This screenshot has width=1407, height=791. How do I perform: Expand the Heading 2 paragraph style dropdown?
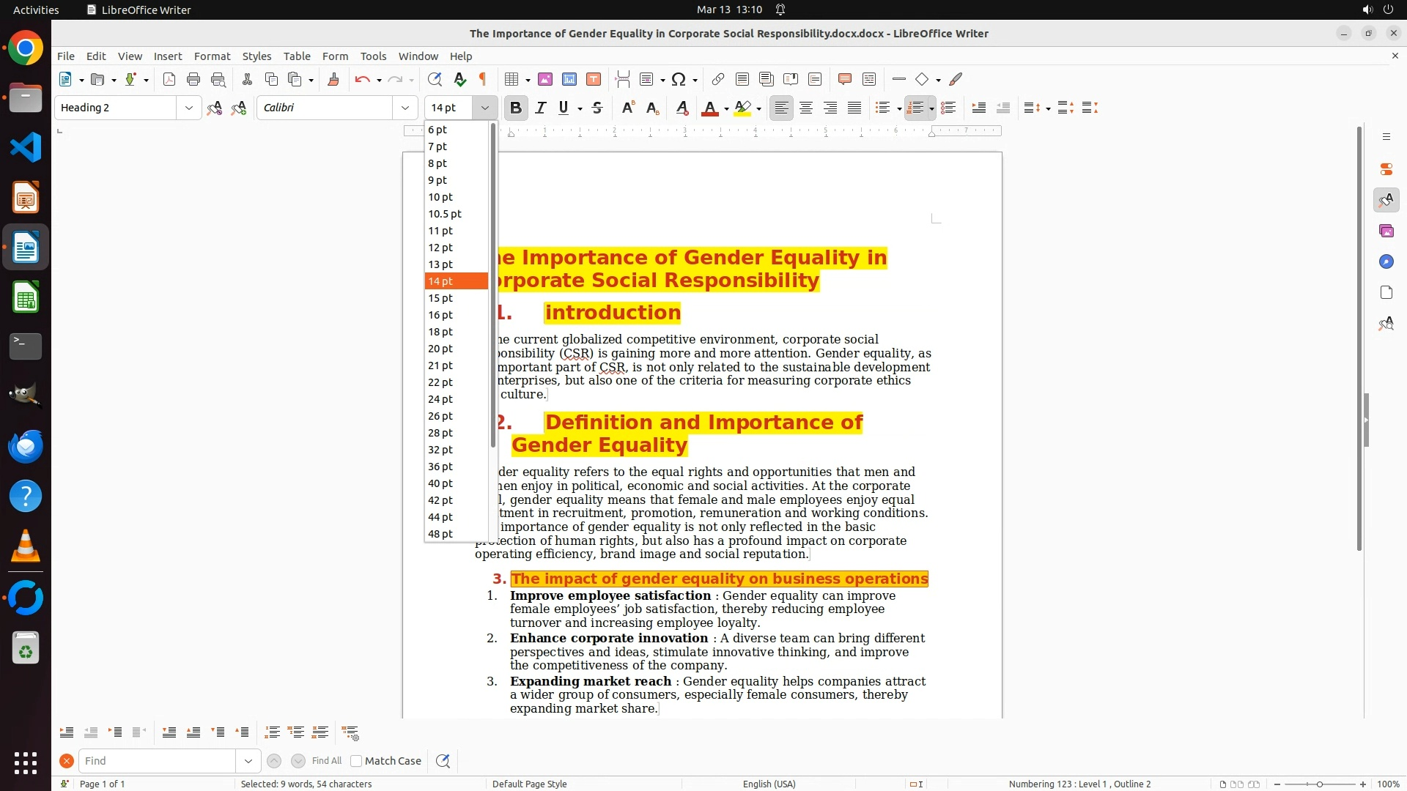[x=188, y=108]
